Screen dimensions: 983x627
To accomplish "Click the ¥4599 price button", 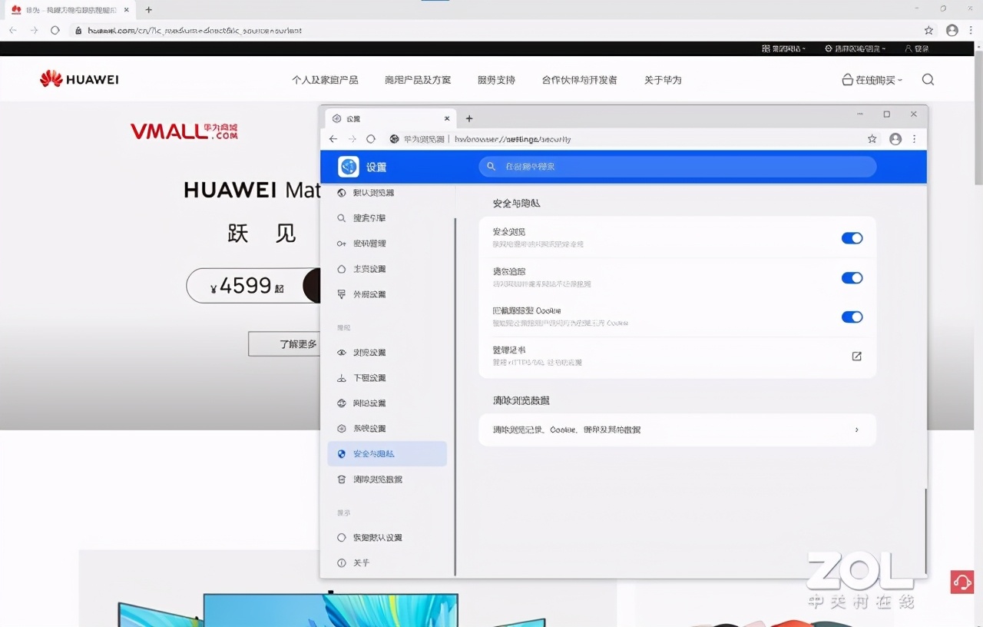I will 253,286.
